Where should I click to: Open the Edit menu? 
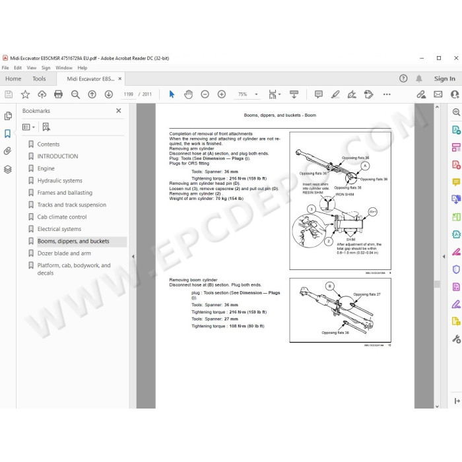click(18, 68)
